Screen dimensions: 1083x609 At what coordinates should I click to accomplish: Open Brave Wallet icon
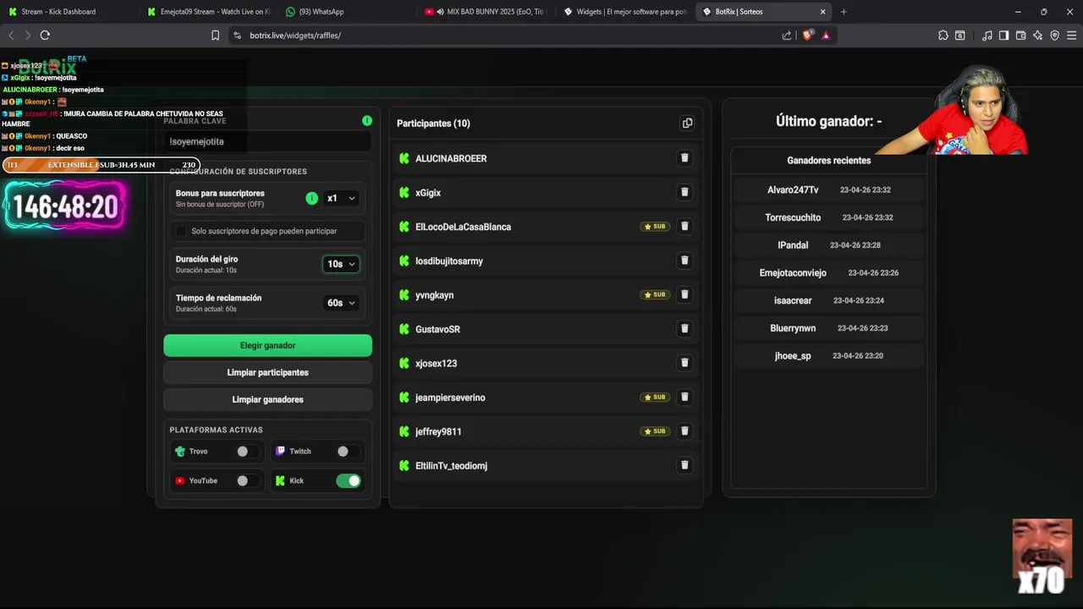pos(1021,36)
